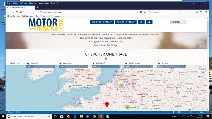Expand the Difficulté filter dropdown
The height and width of the screenshot is (119, 212).
click(107, 67)
